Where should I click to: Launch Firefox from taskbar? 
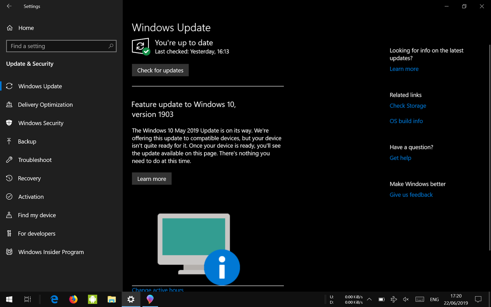click(73, 299)
